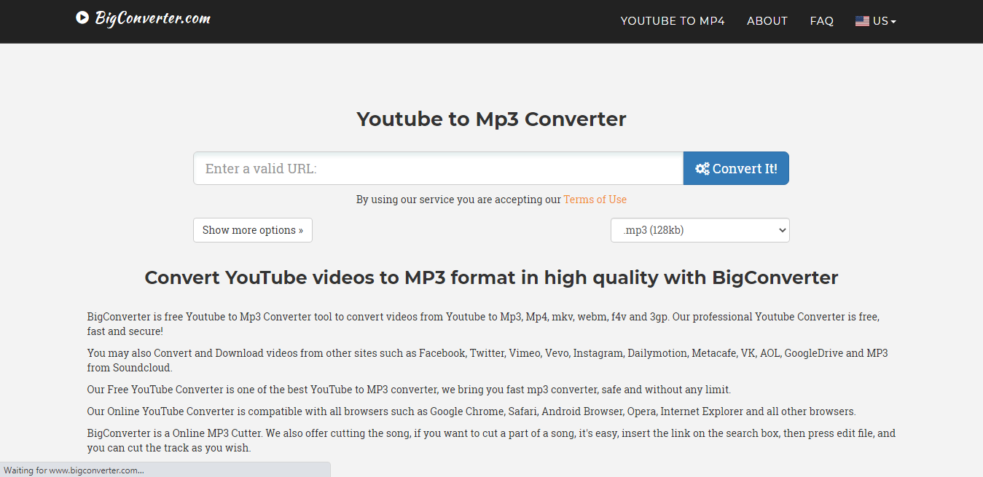Open the Terms of Use link
The height and width of the screenshot is (477, 983).
(595, 200)
